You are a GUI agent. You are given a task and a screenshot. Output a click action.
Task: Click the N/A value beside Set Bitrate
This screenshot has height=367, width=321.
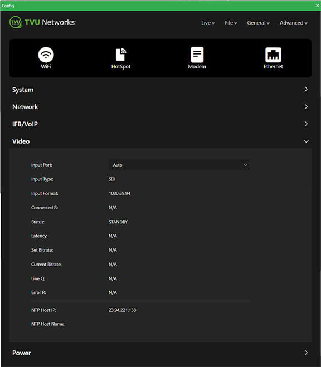113,250
